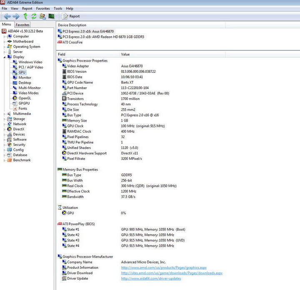Click the Database tree icon
The image size is (300, 290).
(x=9, y=155)
